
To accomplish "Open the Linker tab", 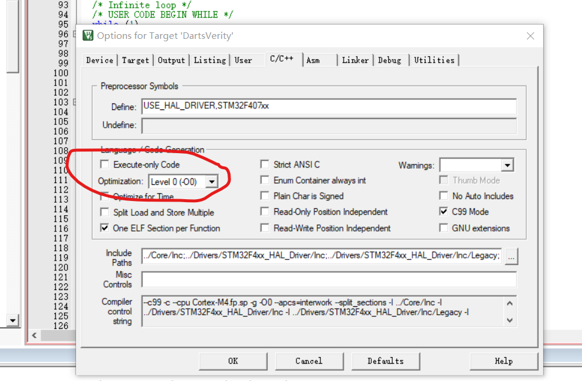I will click(x=355, y=60).
